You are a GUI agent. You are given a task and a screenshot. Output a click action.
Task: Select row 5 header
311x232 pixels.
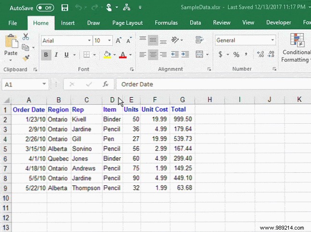click(5, 149)
